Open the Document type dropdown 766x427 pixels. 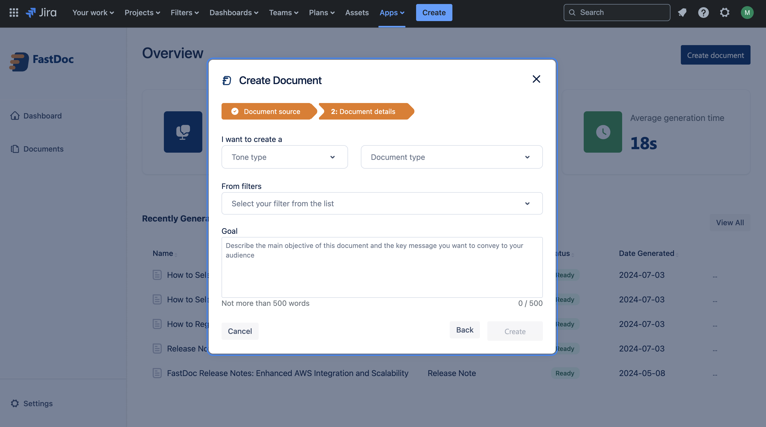451,157
